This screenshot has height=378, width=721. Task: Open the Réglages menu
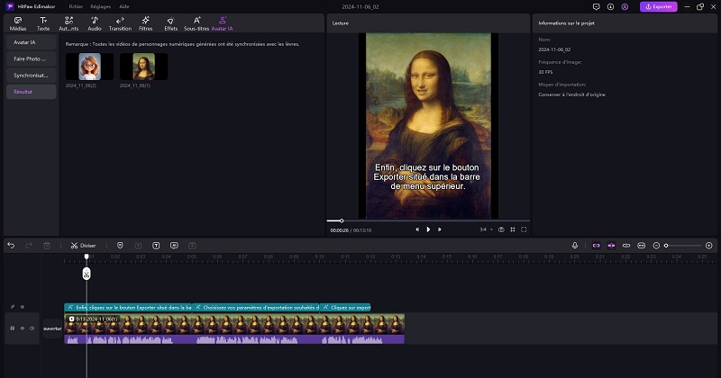(x=101, y=6)
